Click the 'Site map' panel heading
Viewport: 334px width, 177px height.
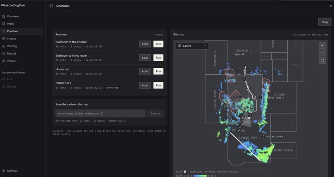[179, 34]
